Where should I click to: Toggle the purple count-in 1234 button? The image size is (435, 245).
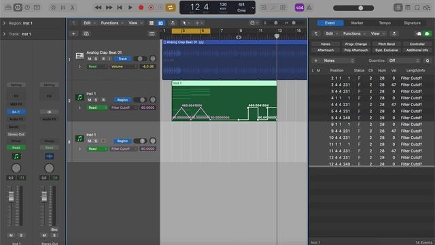coord(299,7)
